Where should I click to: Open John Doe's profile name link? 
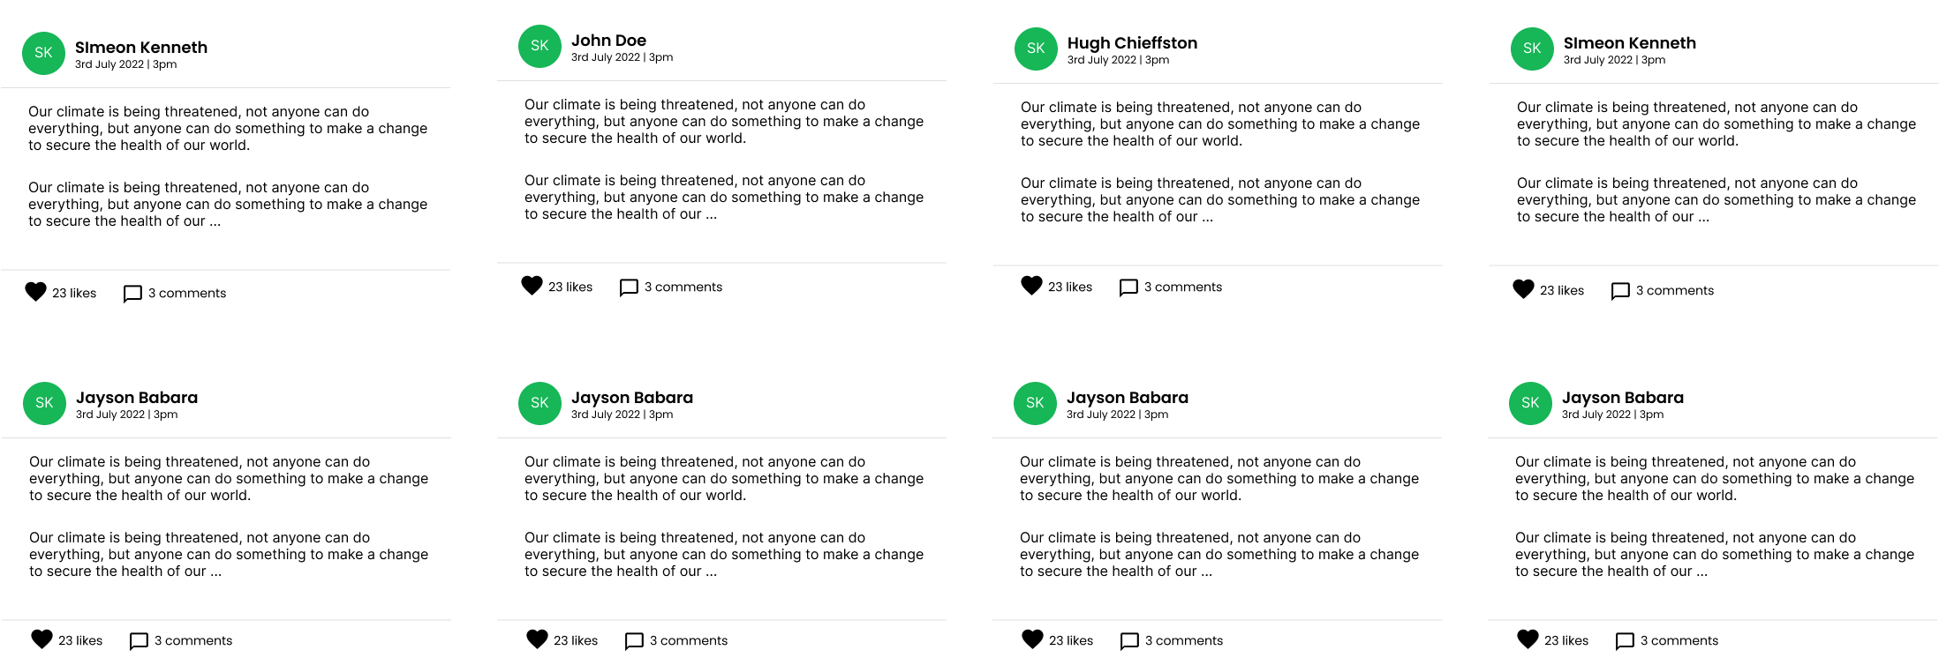point(608,41)
